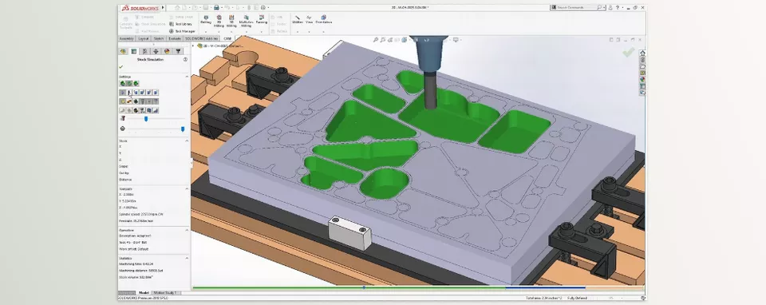Click the Help question mark icon
This screenshot has height=305, width=766.
coord(618,7)
